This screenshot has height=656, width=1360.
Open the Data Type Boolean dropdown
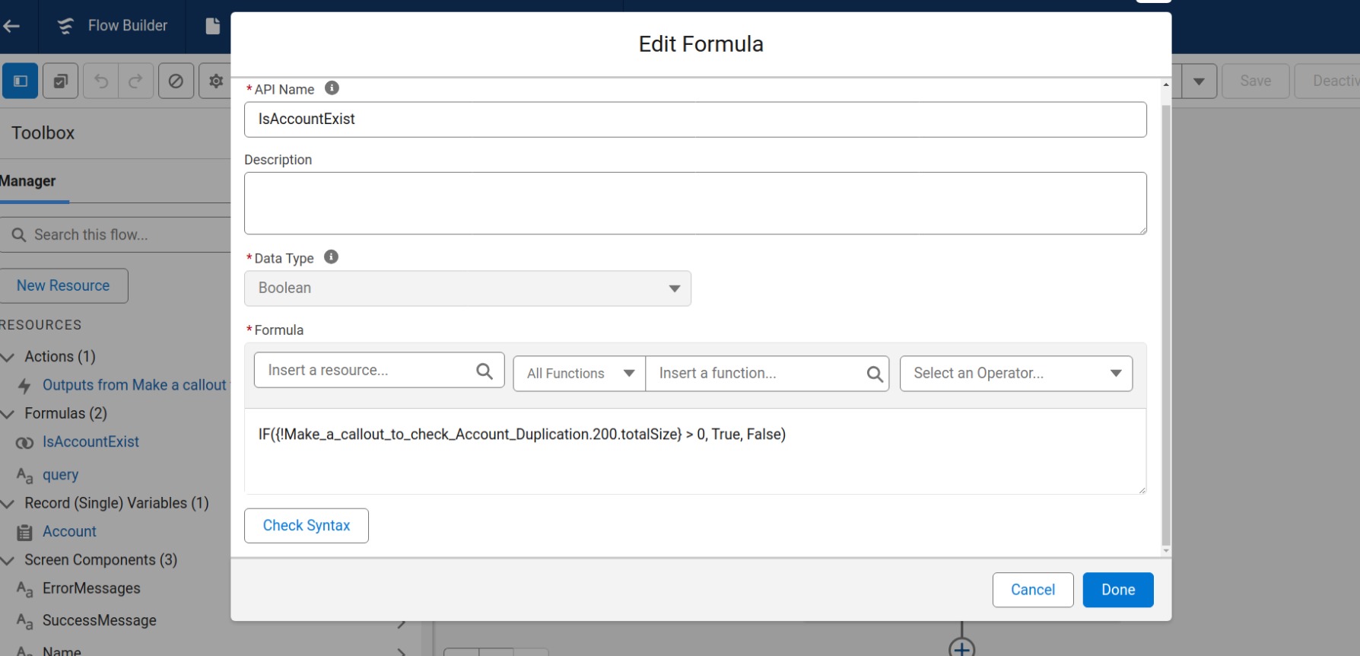tap(467, 288)
